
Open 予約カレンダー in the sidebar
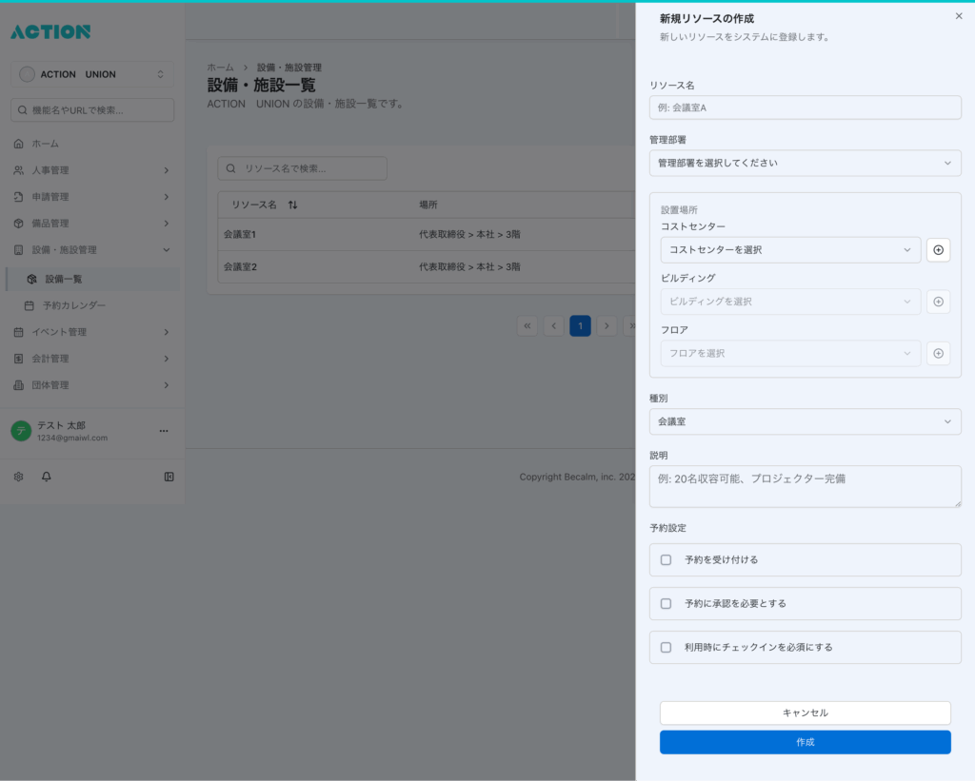tap(74, 305)
